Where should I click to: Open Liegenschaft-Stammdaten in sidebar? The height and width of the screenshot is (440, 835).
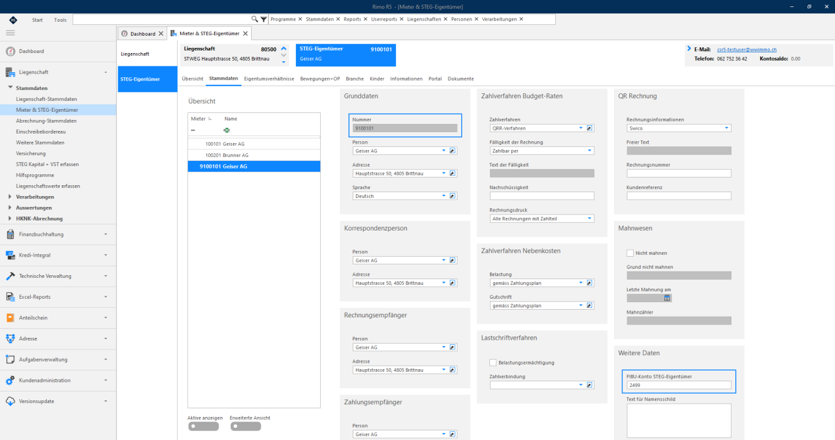pos(47,99)
